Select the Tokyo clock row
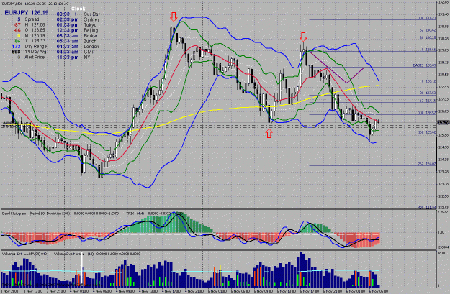This screenshot has height=294, width=450. click(76, 25)
